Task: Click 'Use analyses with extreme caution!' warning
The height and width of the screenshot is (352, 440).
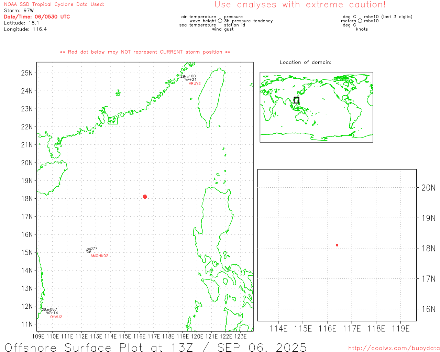Action: click(x=300, y=5)
